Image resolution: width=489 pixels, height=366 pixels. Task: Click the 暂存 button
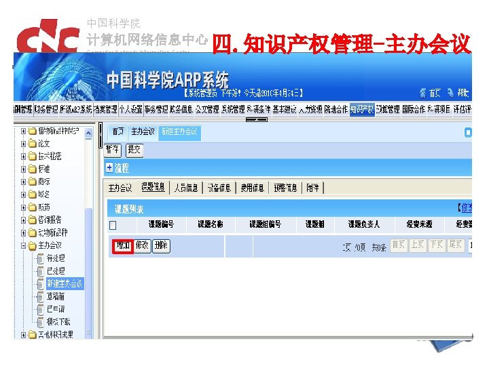tap(112, 150)
